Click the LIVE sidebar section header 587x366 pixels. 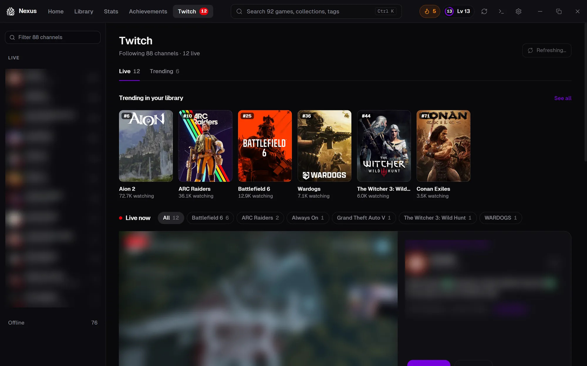pyautogui.click(x=14, y=58)
